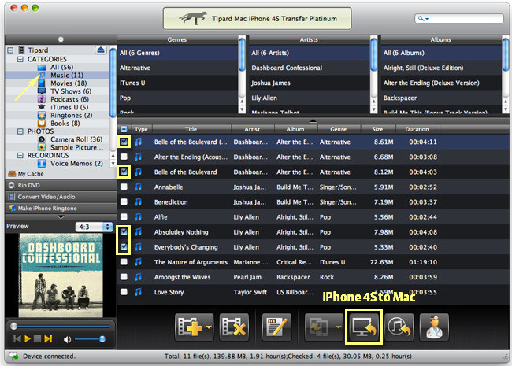Adjust the preview volume slider
The height and width of the screenshot is (366, 512).
tap(89, 339)
